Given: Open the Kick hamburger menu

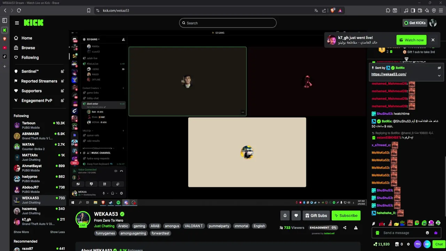Looking at the screenshot, I should tap(17, 23).
